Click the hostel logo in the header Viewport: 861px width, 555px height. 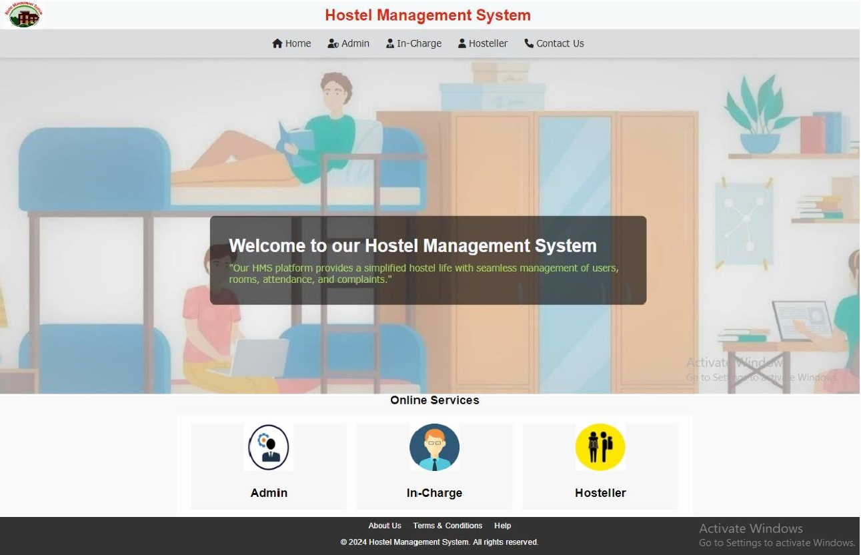25,15
